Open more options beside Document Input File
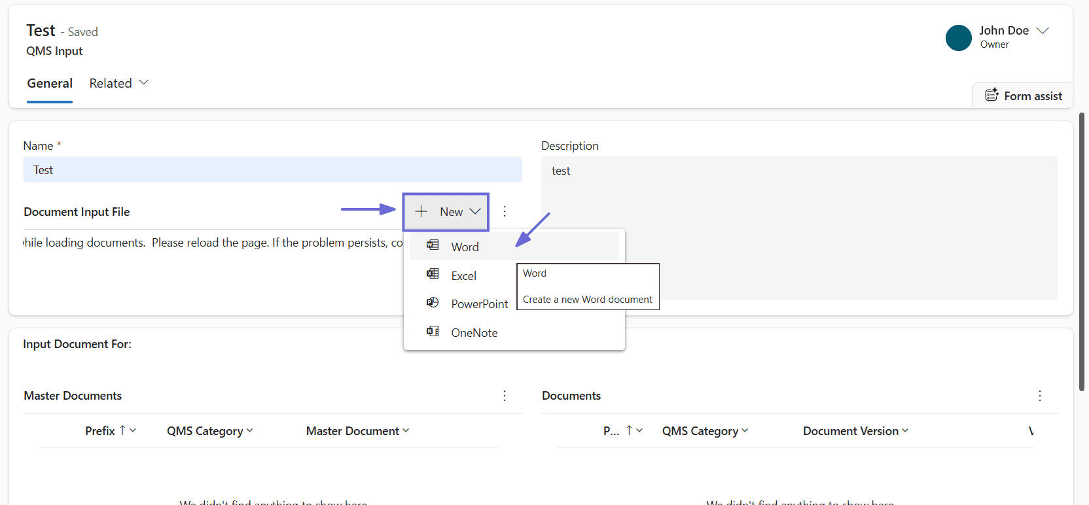The image size is (1089, 505). click(505, 211)
